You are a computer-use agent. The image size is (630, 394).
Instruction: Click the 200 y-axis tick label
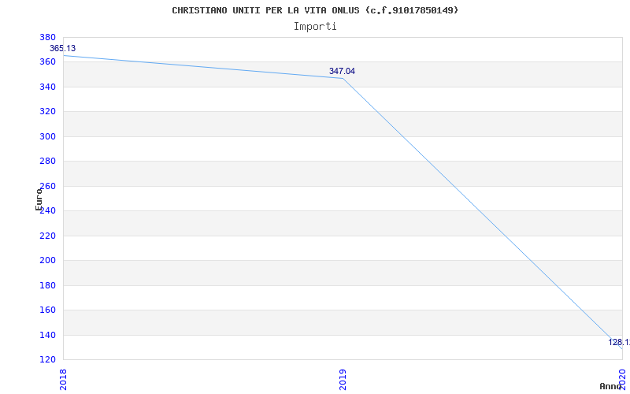point(47,260)
